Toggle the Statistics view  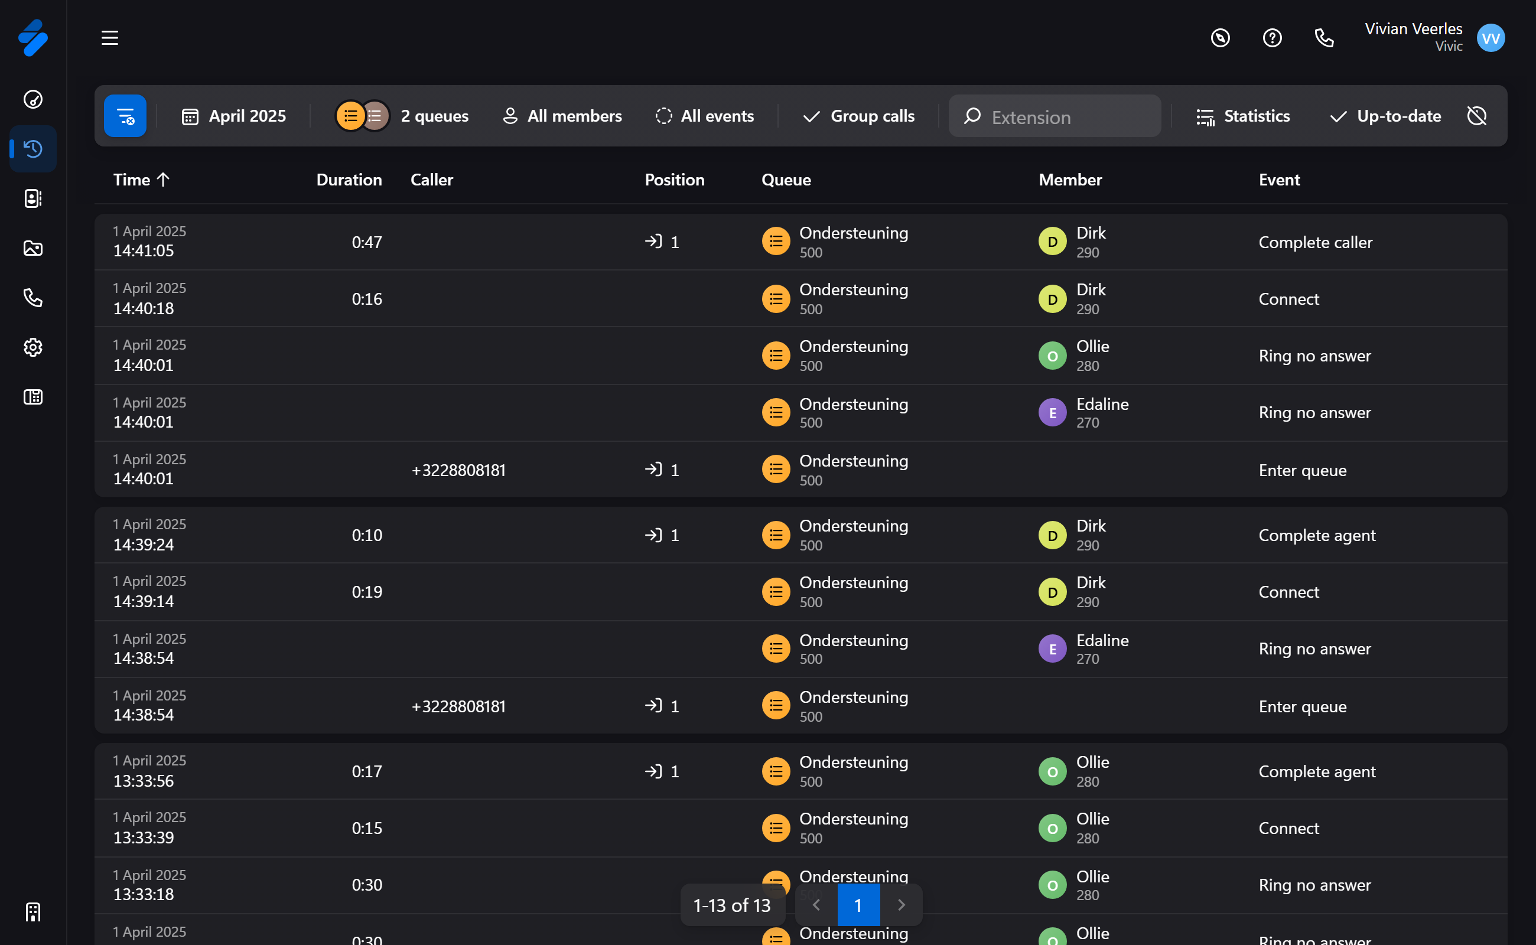coord(1243,116)
